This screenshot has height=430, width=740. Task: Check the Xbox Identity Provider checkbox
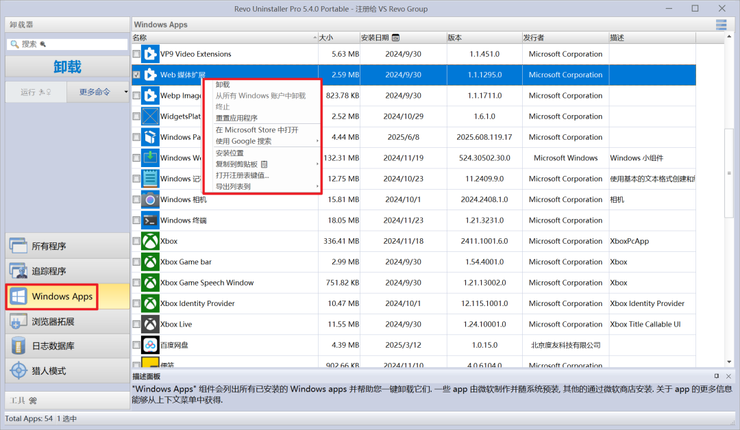(x=136, y=303)
